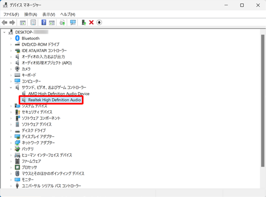Click the mouse category icon

pos(17,174)
